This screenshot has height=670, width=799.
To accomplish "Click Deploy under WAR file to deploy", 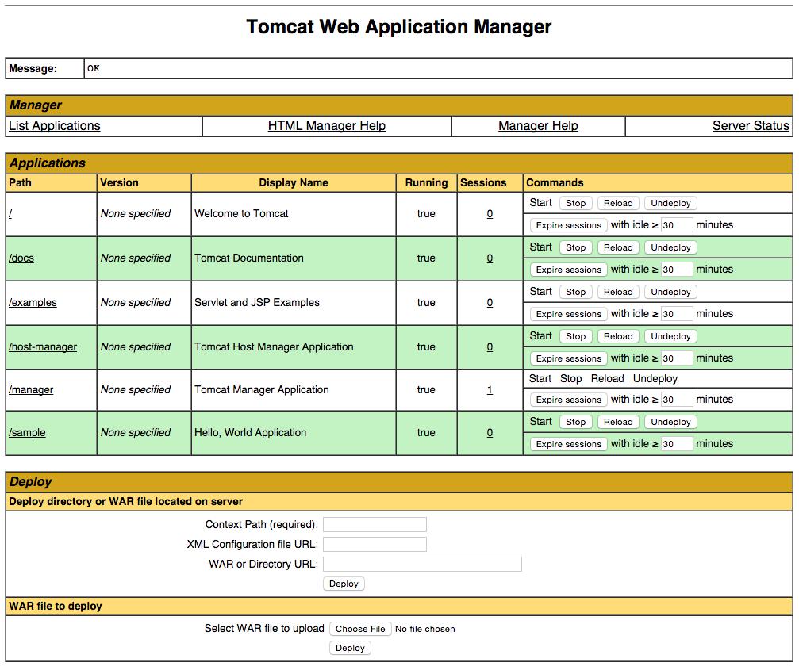I will [350, 648].
